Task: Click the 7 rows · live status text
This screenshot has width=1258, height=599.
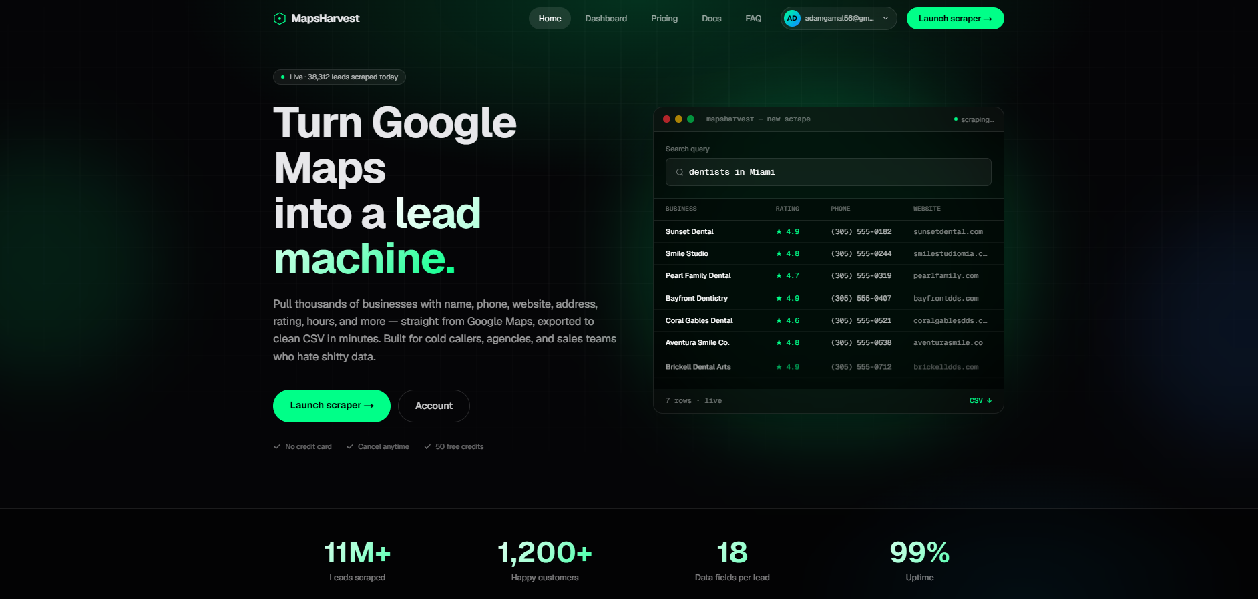Action: point(694,401)
